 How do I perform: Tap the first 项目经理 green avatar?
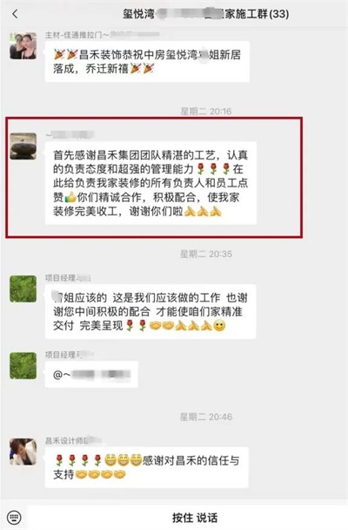click(x=23, y=289)
